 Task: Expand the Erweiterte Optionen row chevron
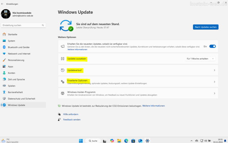point(214,82)
